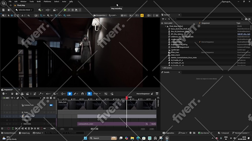The image size is (252, 141).
Task: Open the Platforms menu
Action: click(47, 1)
